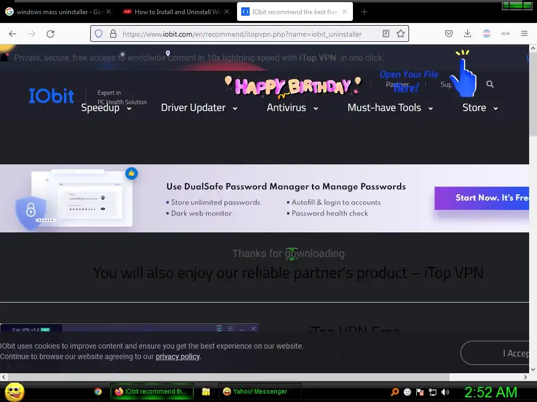Viewport: 537px width, 402px height.
Task: Click the network tray icon
Action: (x=432, y=392)
